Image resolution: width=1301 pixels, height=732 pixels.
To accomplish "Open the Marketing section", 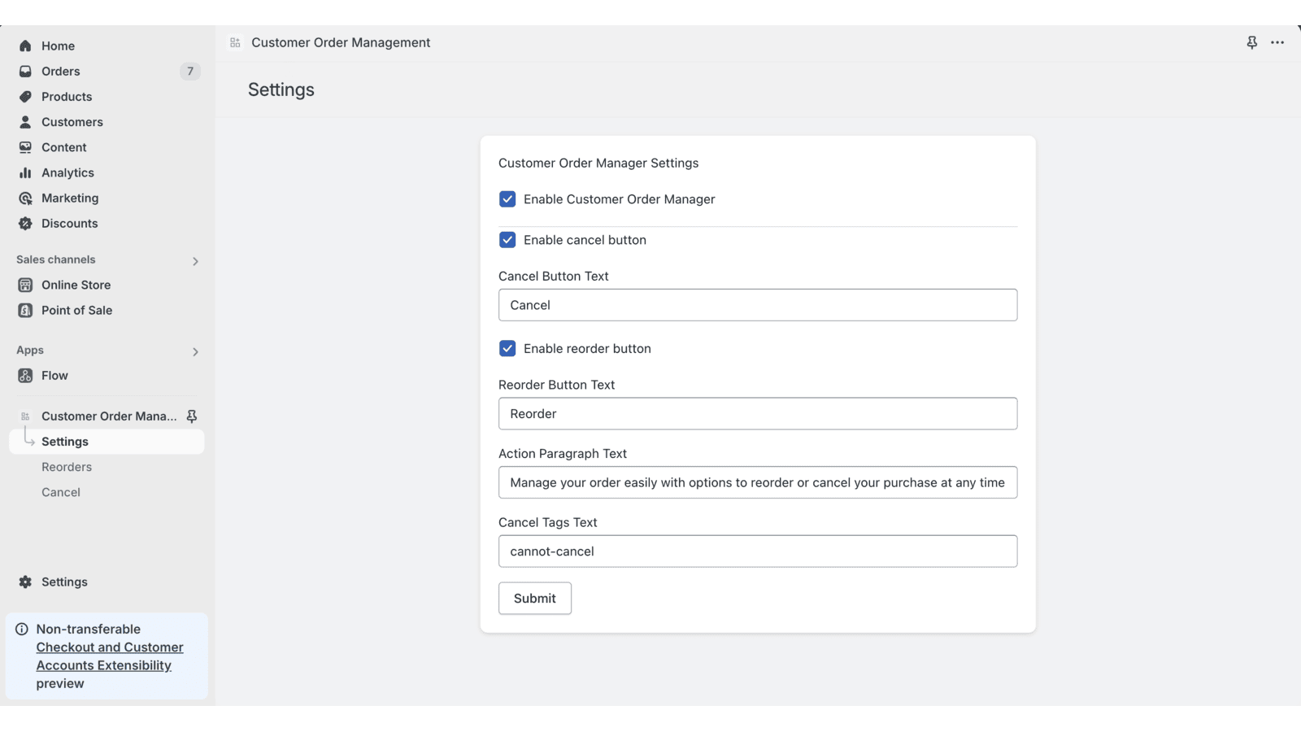I will pos(69,198).
